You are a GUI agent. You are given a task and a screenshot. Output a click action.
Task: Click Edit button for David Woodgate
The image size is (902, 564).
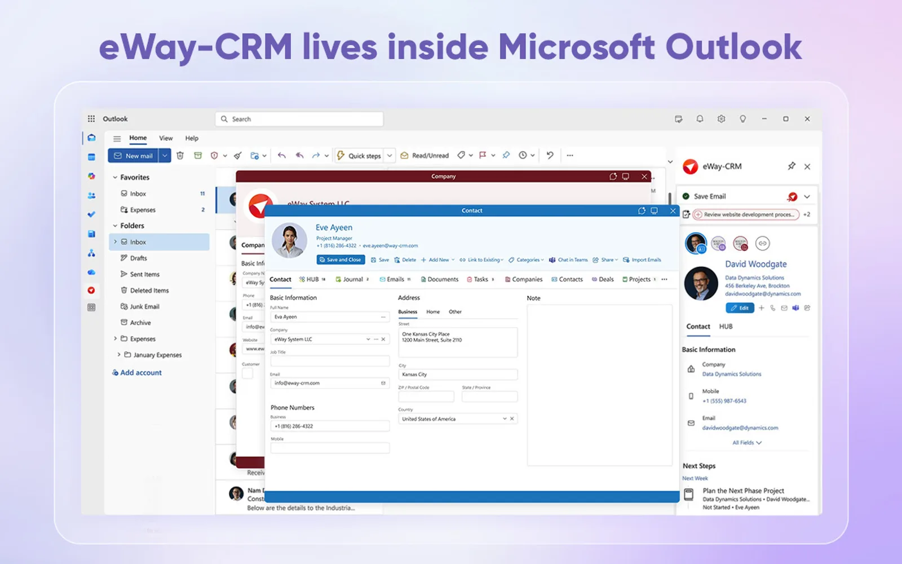point(740,308)
